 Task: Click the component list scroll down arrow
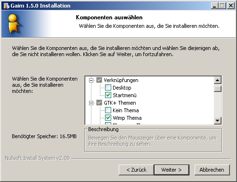[218, 121]
